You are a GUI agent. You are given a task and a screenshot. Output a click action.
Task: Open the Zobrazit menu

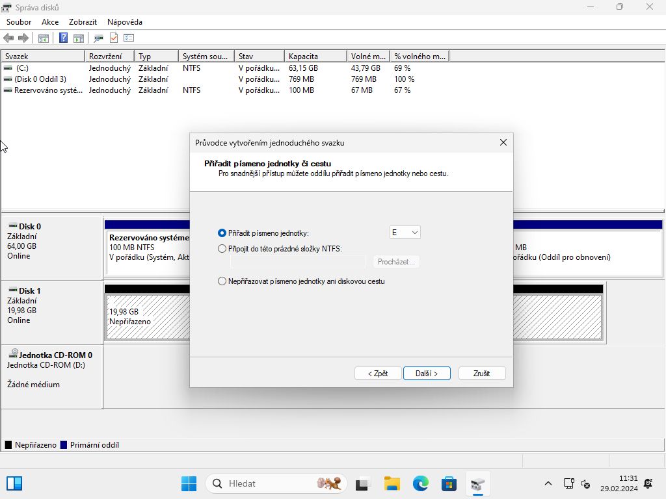click(x=83, y=22)
